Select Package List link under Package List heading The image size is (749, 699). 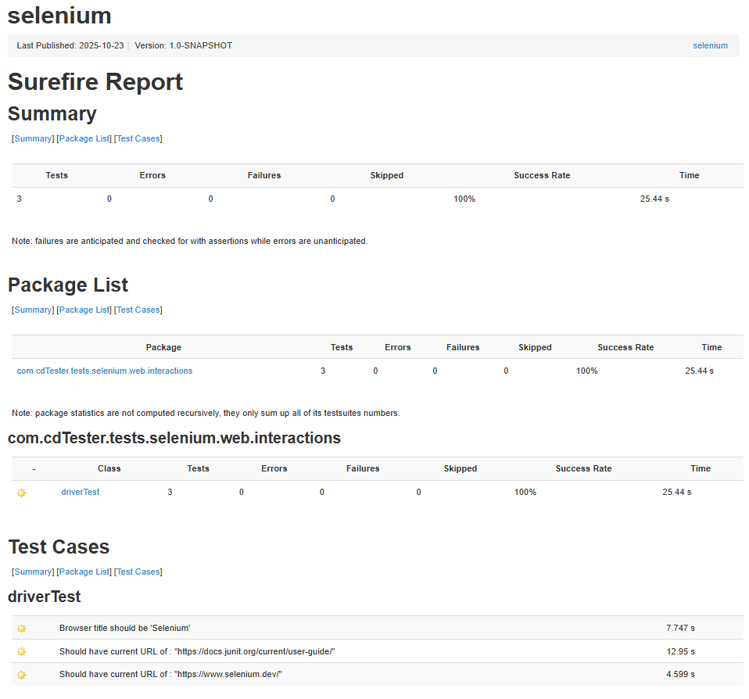click(x=84, y=310)
